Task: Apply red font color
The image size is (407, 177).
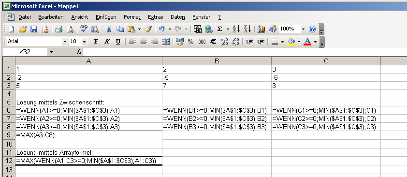Action: pyautogui.click(x=307, y=42)
